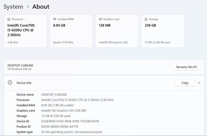Open the Graphics card 128 MB card
The image size is (207, 136).
pos(117,31)
